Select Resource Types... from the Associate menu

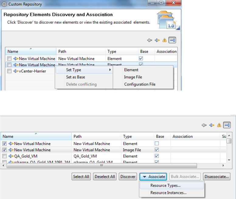click(166, 186)
